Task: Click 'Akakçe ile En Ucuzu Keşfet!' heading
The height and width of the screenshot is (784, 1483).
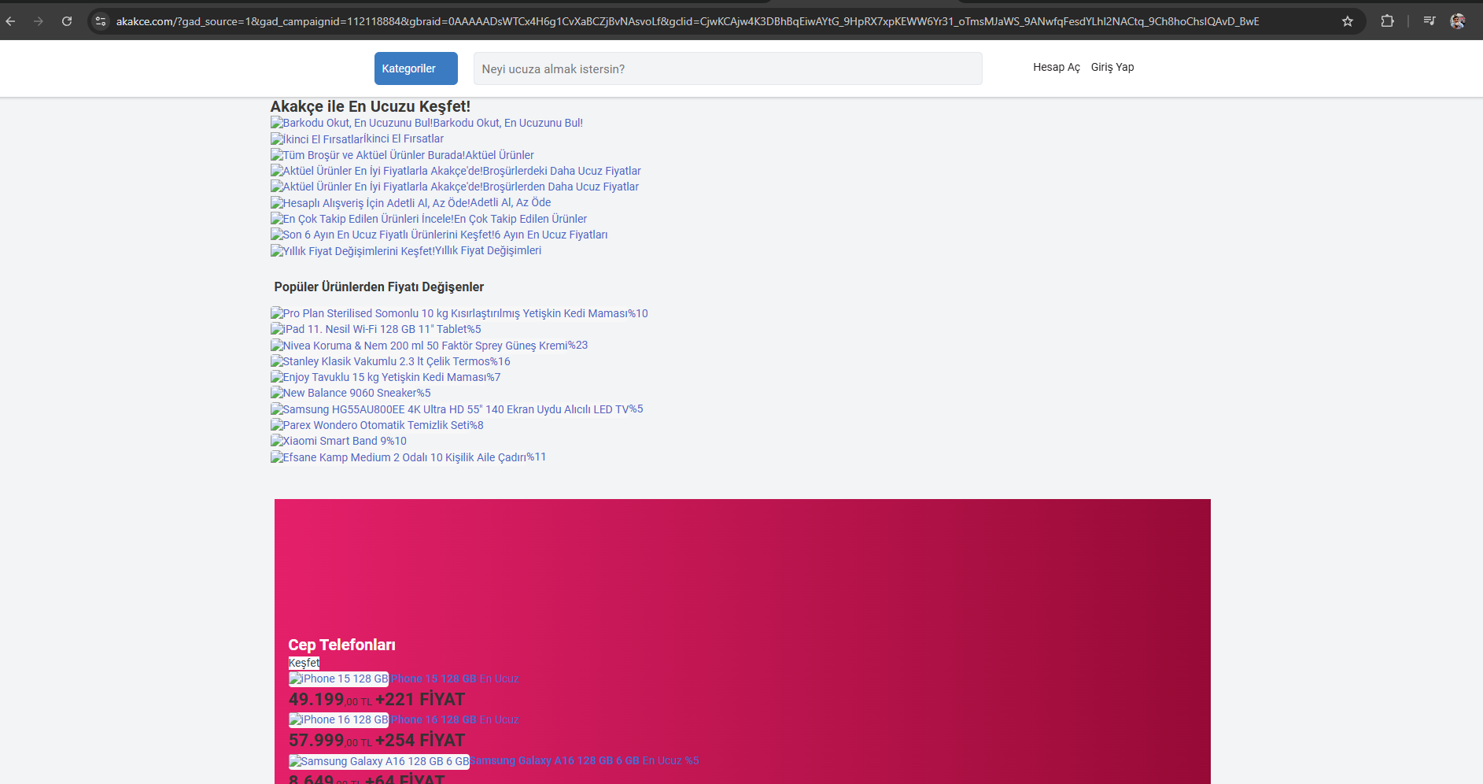Action: tap(371, 106)
